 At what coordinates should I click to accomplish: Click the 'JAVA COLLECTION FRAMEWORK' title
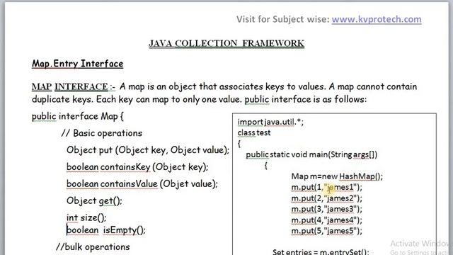[226, 43]
